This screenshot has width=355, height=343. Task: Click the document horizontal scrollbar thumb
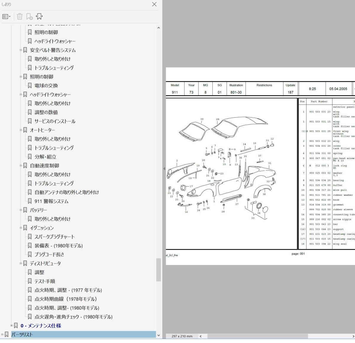257,336
